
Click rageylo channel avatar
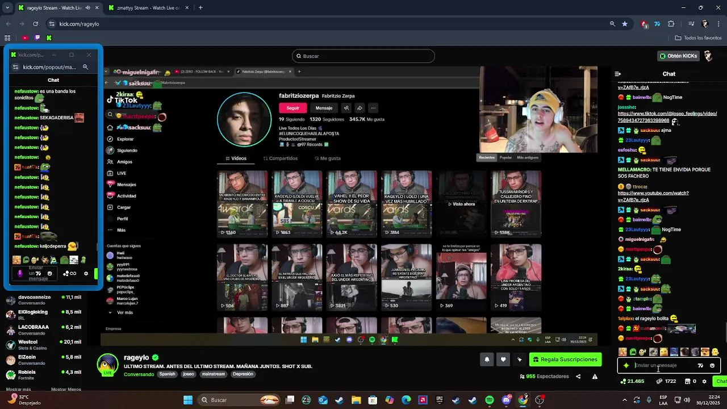pyautogui.click(x=108, y=364)
